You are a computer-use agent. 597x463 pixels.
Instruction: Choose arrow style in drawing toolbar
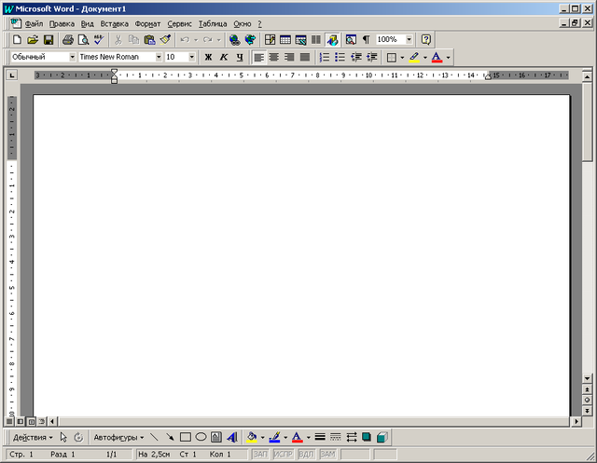351,437
